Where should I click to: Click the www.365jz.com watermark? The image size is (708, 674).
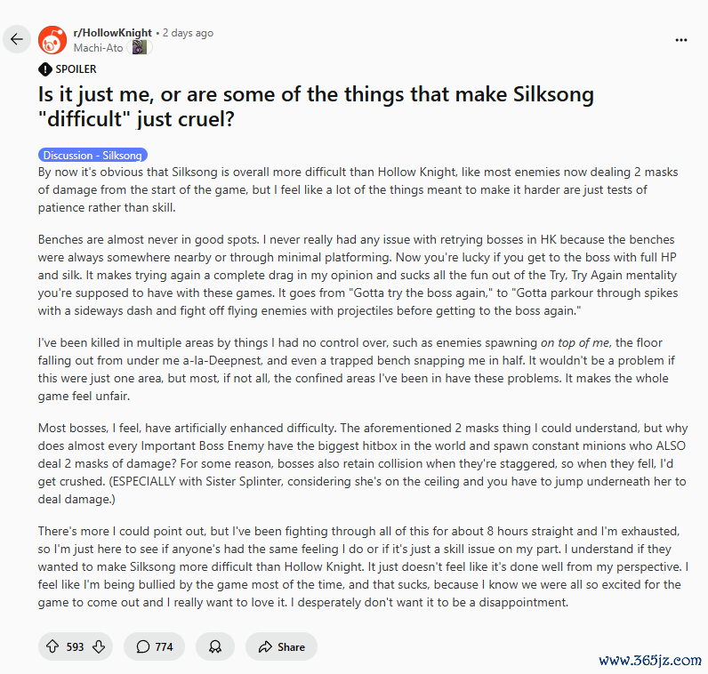click(x=650, y=661)
